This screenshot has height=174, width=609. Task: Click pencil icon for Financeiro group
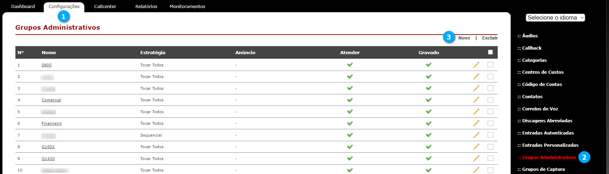[476, 123]
